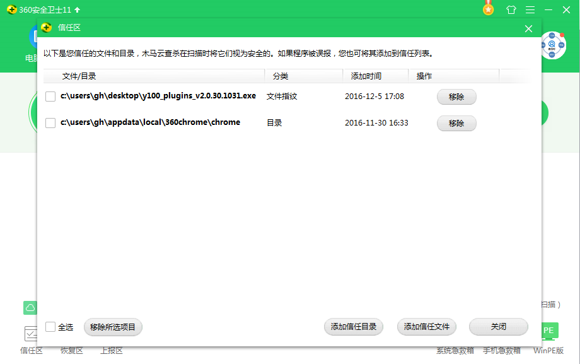Sort by the 添加时间 column header
Image resolution: width=580 pixels, height=364 pixels.
click(x=366, y=76)
